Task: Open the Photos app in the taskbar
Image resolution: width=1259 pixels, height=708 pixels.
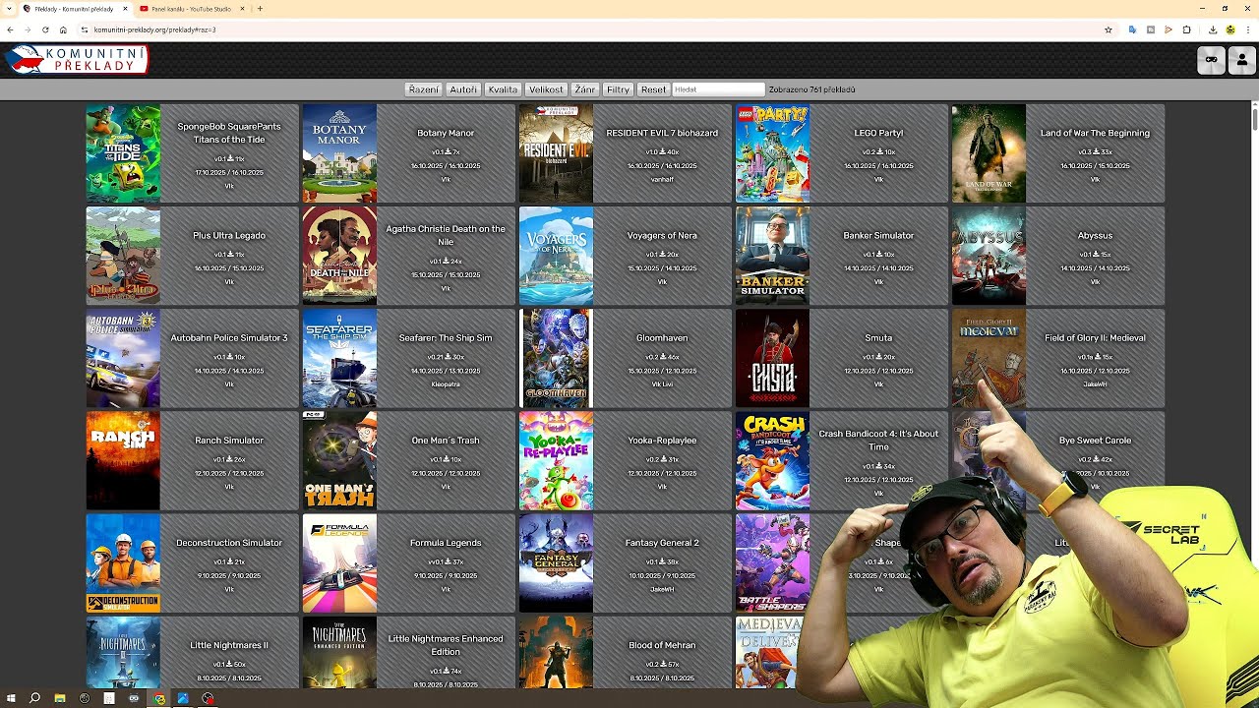Action: (183, 698)
